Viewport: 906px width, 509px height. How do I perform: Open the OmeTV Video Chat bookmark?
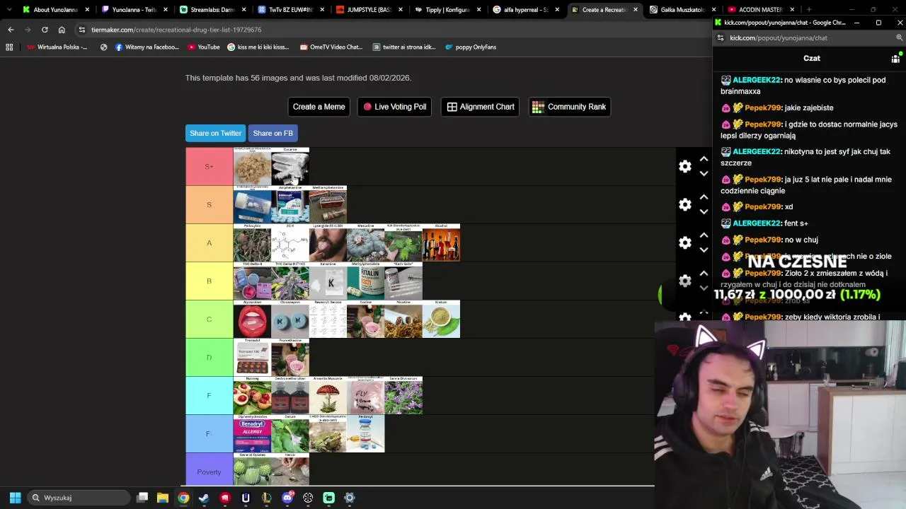point(331,47)
